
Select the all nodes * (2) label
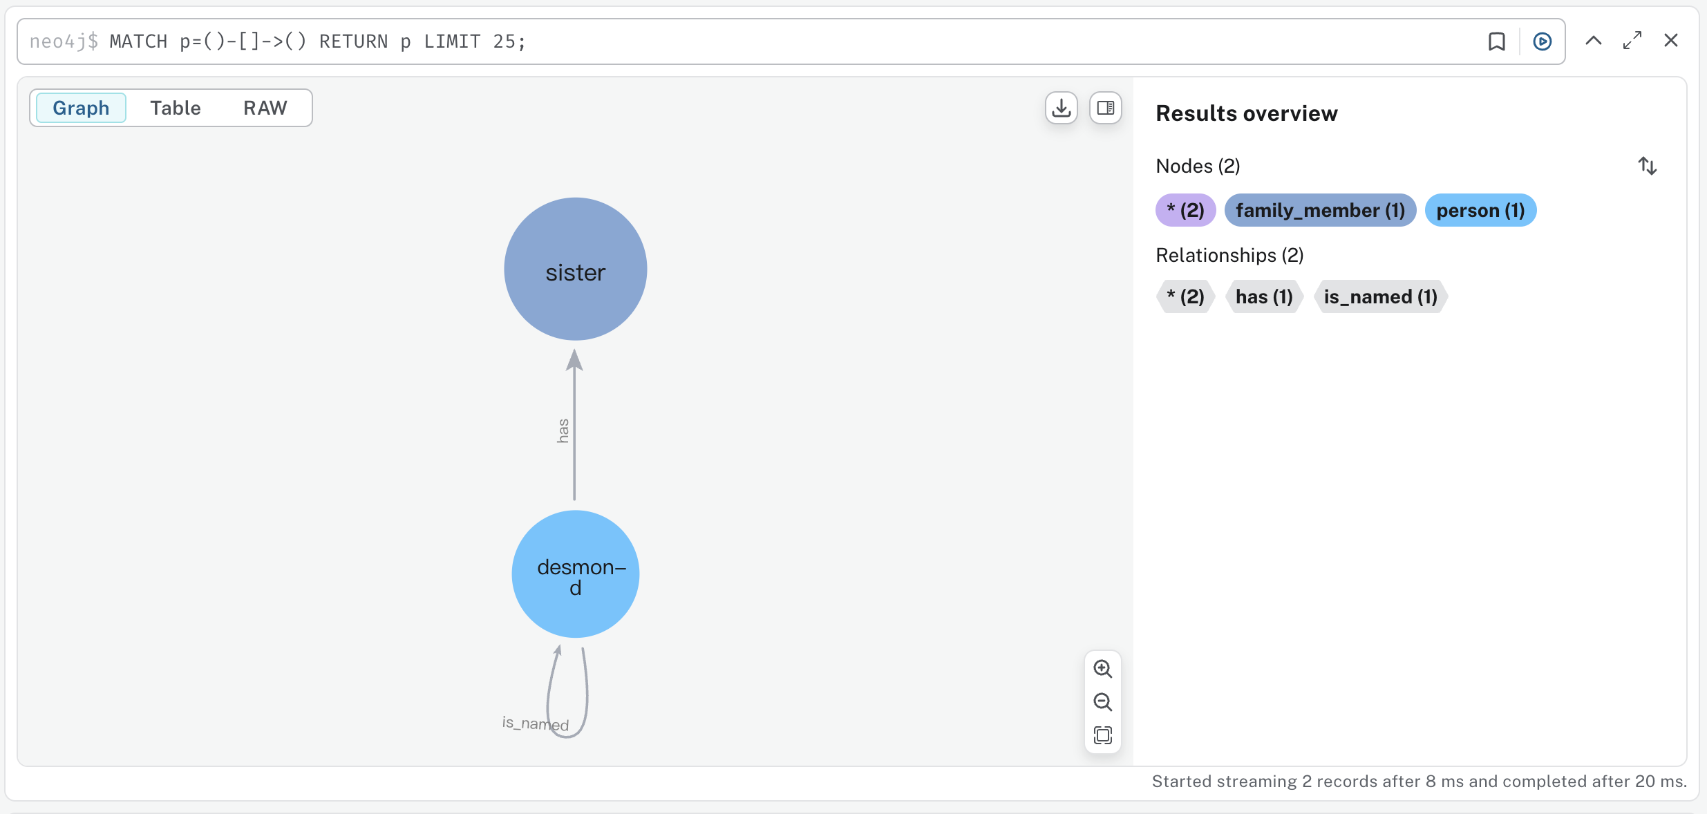point(1185,210)
